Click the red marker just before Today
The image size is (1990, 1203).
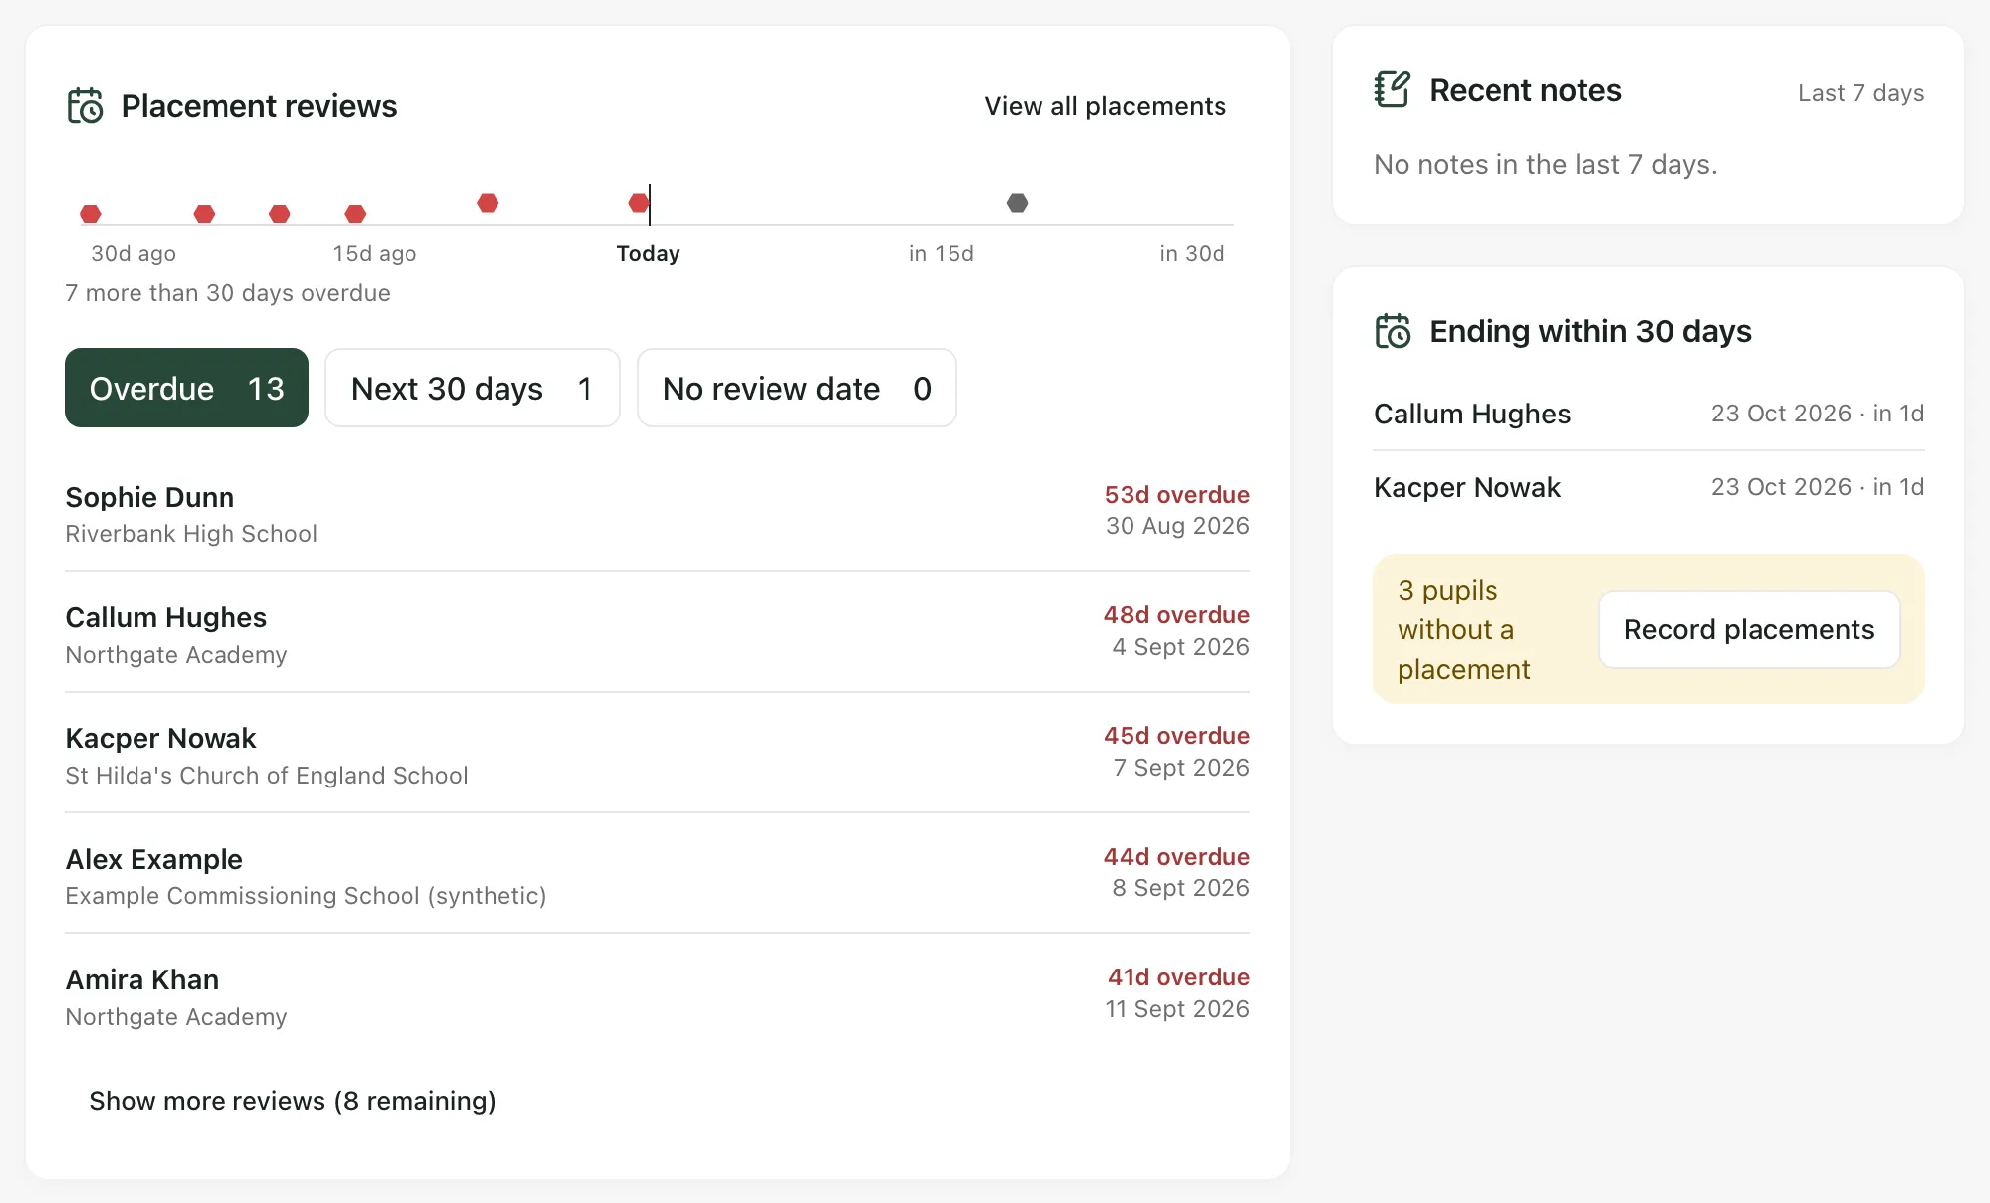pos(639,203)
